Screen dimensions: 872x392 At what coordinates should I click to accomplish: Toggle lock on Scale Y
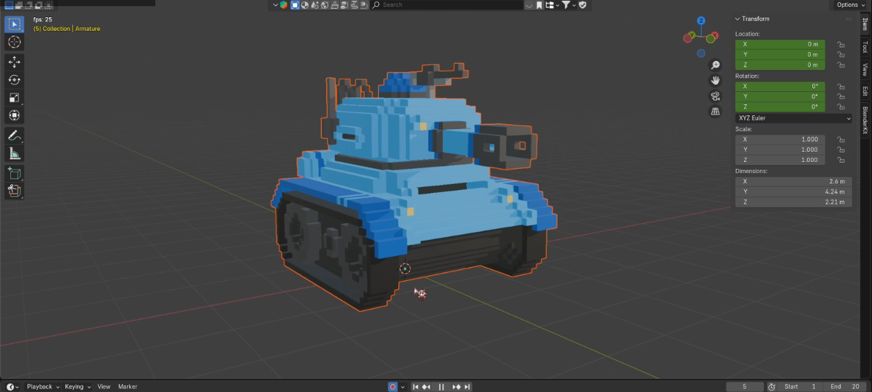coord(840,150)
